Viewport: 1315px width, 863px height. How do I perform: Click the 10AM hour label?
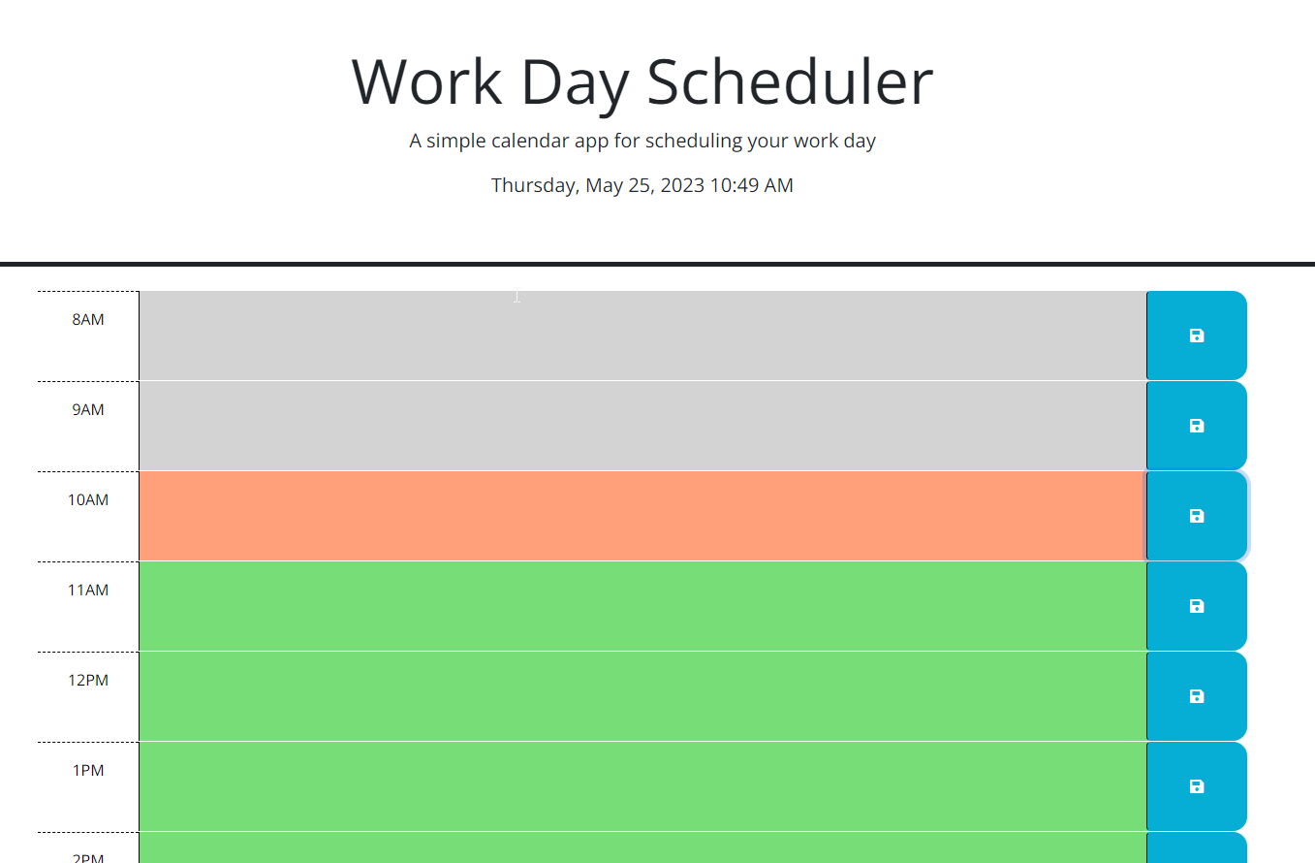point(88,499)
